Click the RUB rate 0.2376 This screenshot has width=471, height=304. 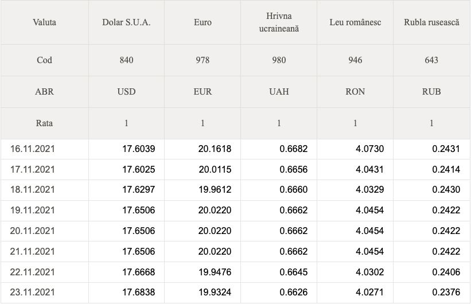(446, 293)
